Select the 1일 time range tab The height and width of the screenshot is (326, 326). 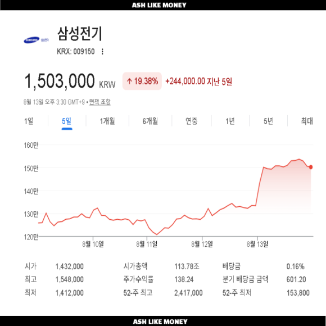click(29, 121)
